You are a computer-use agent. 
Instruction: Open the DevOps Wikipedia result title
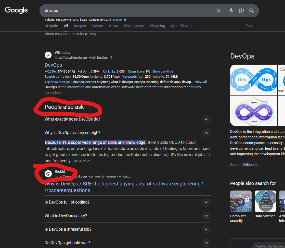point(53,65)
